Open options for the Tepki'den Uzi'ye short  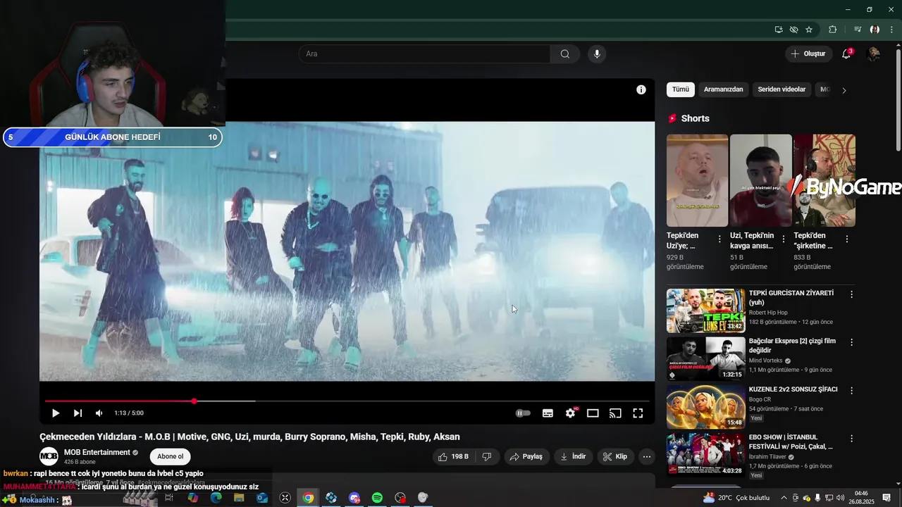coord(719,239)
